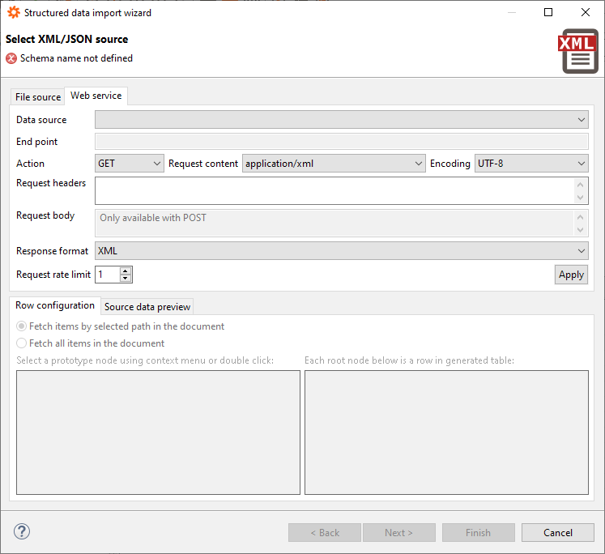Viewport: 605px width, 554px height.
Task: Open the Request content type dropdown
Action: click(x=334, y=164)
